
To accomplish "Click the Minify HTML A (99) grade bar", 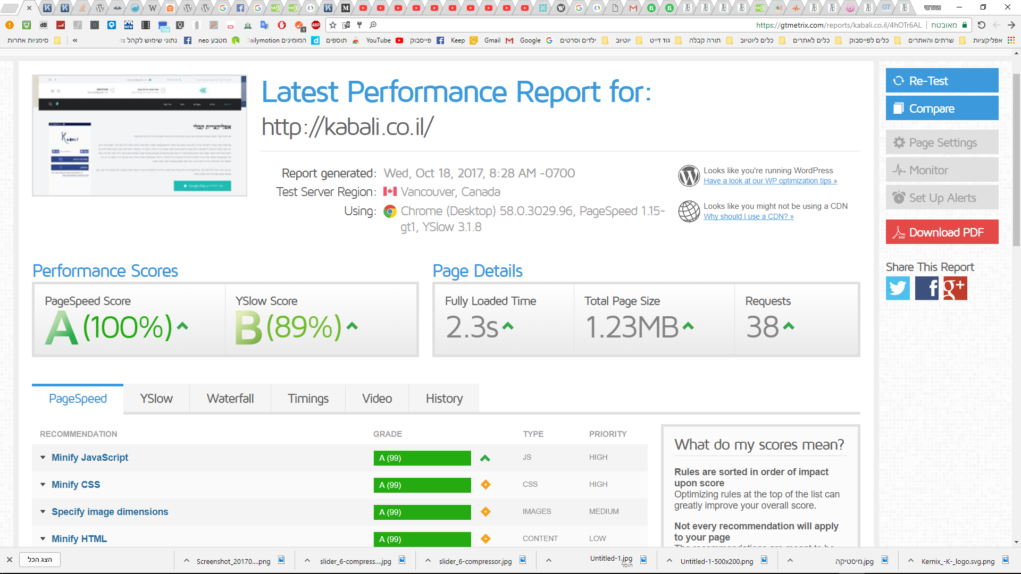I will (x=422, y=539).
